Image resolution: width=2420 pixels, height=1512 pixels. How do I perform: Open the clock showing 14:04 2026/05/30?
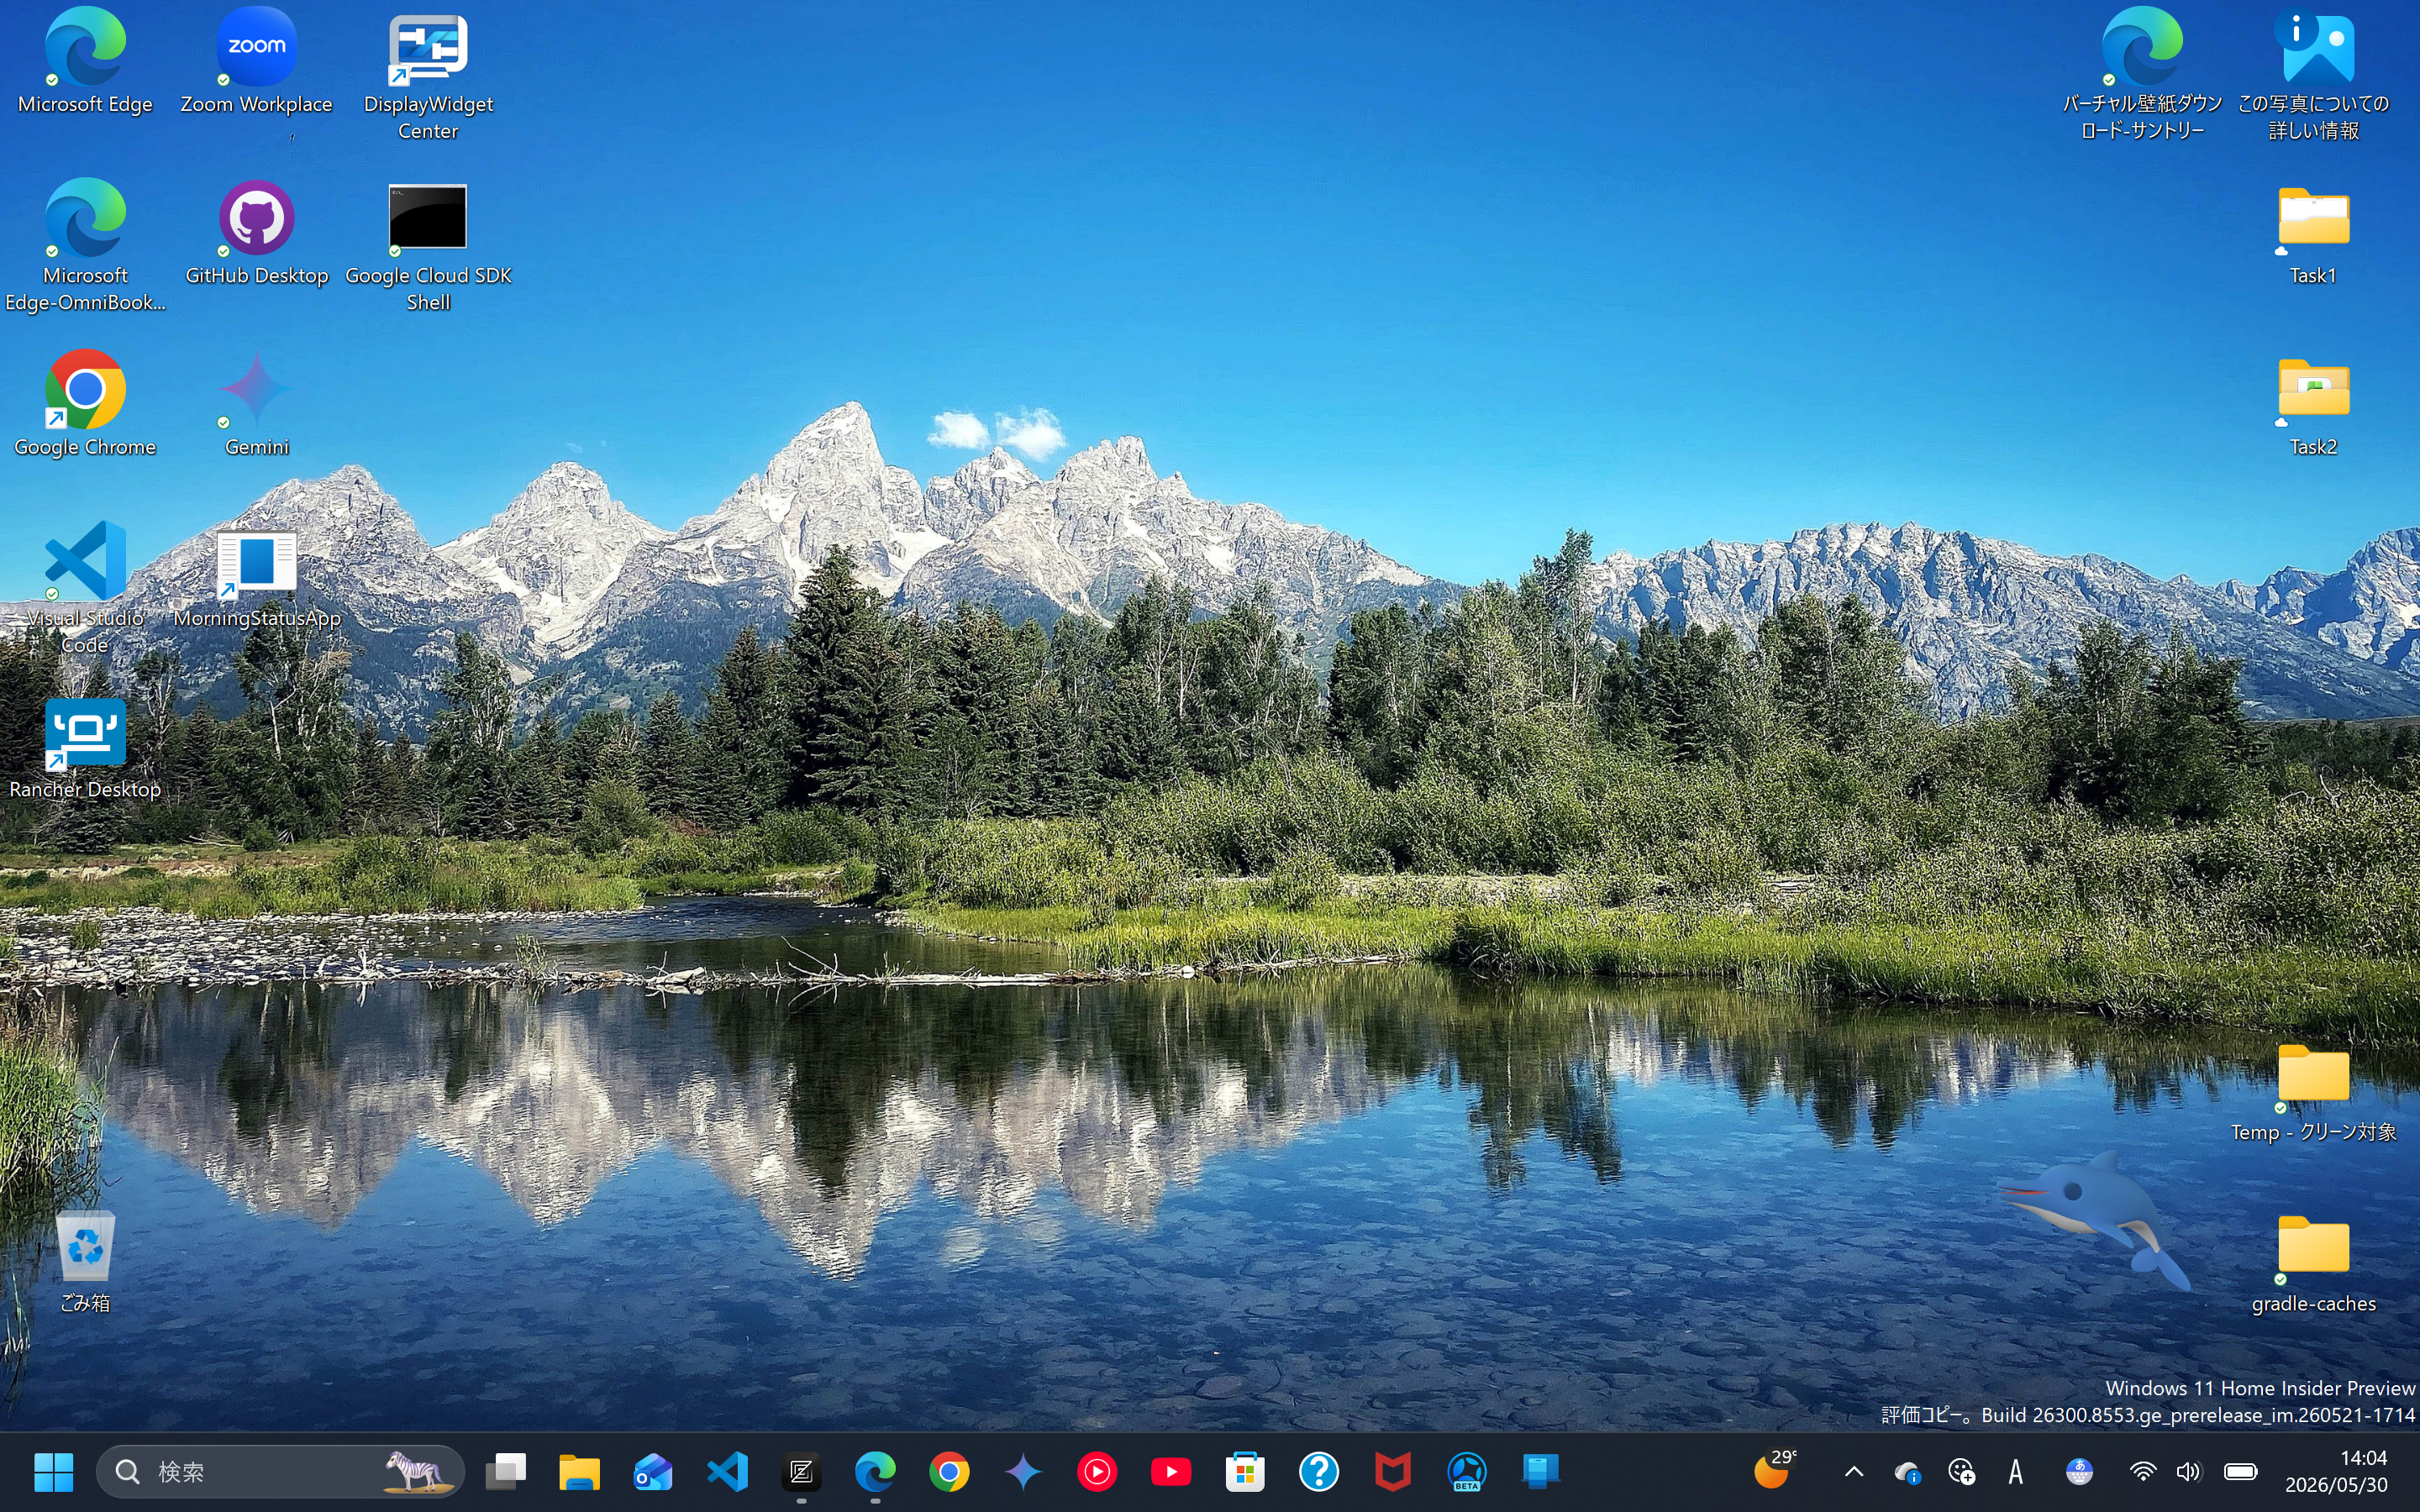(x=2336, y=1471)
